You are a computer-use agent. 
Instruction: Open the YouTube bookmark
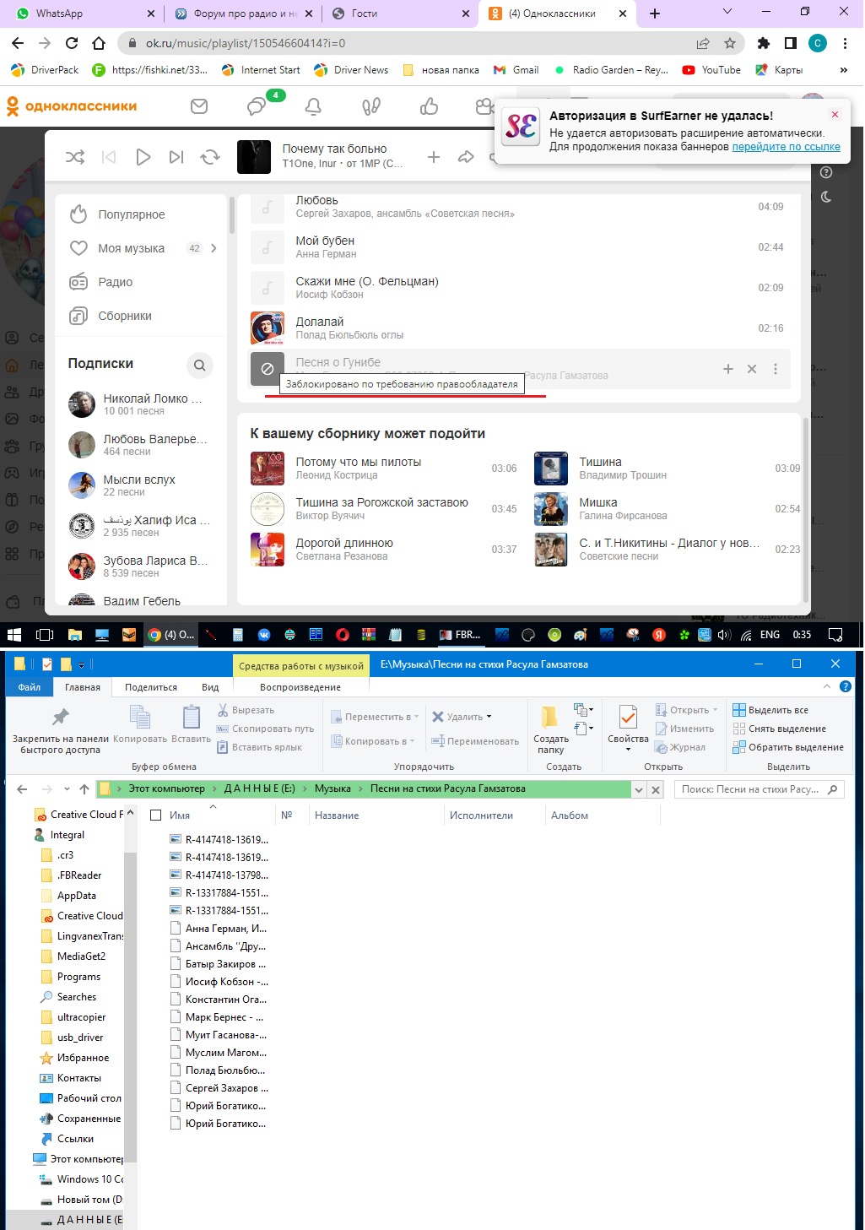pyautogui.click(x=711, y=70)
